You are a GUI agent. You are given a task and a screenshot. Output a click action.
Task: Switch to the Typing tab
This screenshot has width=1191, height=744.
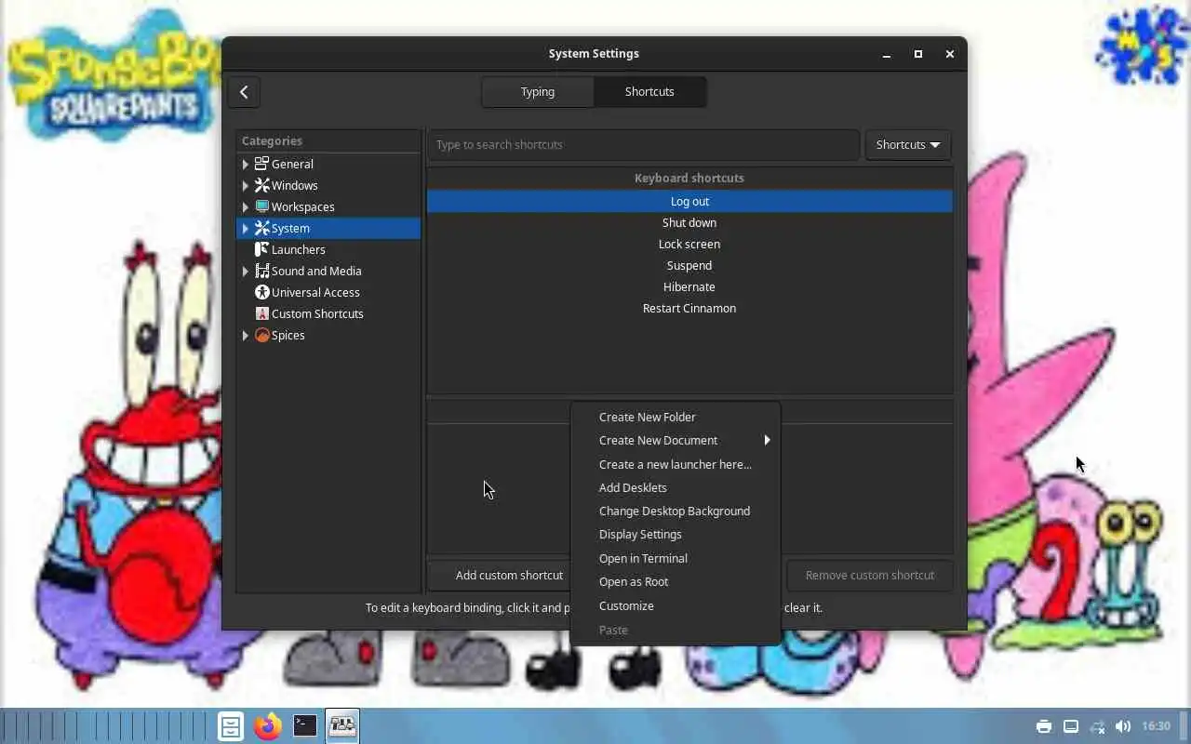tap(538, 91)
